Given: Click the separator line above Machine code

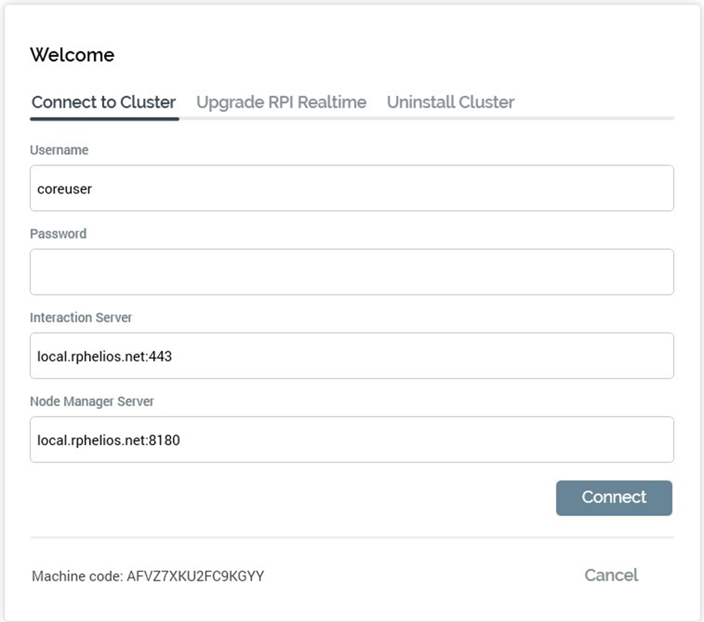Looking at the screenshot, I should pyautogui.click(x=351, y=537).
